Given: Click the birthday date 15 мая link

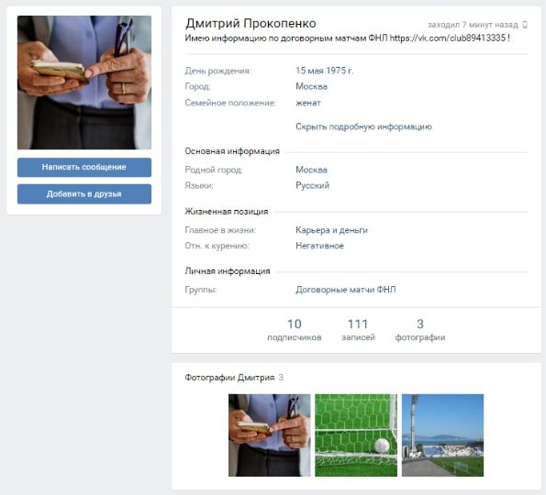Looking at the screenshot, I should pos(310,71).
